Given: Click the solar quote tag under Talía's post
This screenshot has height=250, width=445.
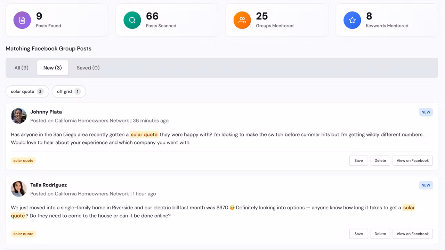Looking at the screenshot, I should pyautogui.click(x=23, y=234).
